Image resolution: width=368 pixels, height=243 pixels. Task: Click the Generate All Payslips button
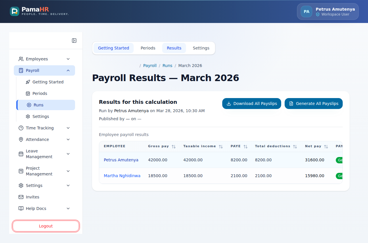point(314,104)
